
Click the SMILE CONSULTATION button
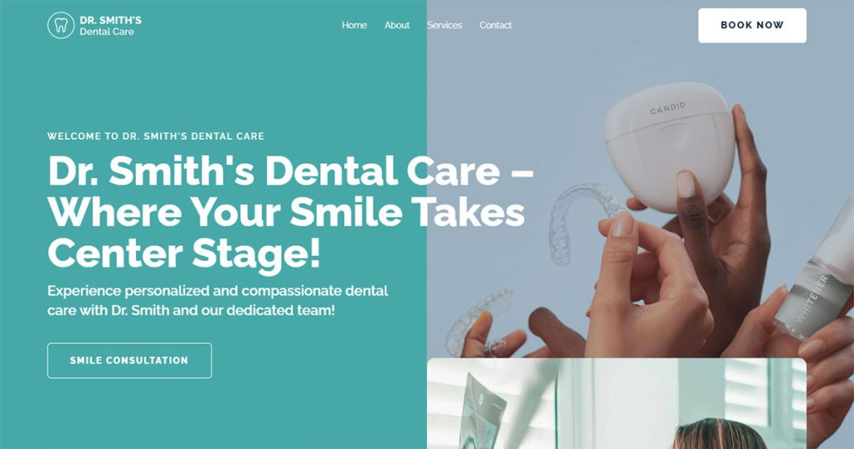[129, 361]
